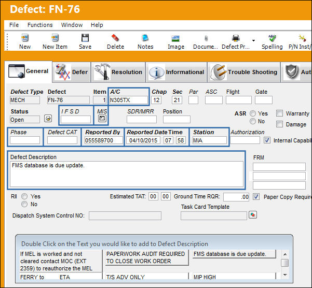Image resolution: width=312 pixels, height=288 pixels.
Task: Click the Position input field
Action: [x=177, y=120]
